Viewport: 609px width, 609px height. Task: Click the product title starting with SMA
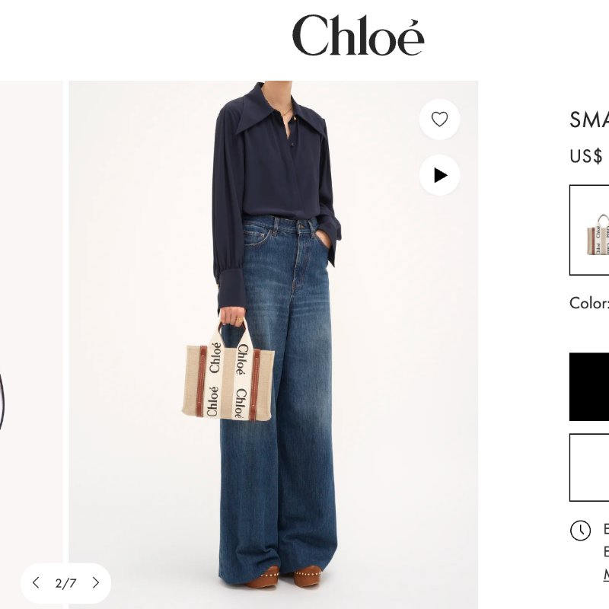[589, 120]
